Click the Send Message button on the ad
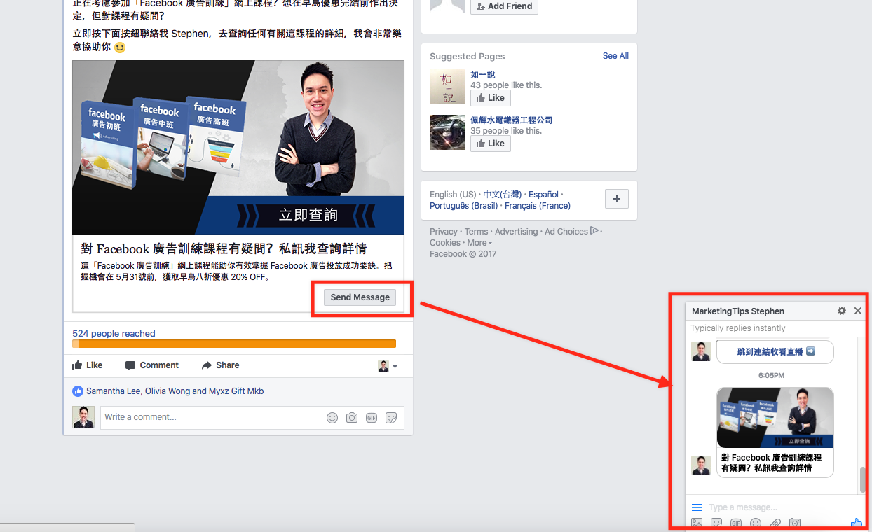 (360, 297)
